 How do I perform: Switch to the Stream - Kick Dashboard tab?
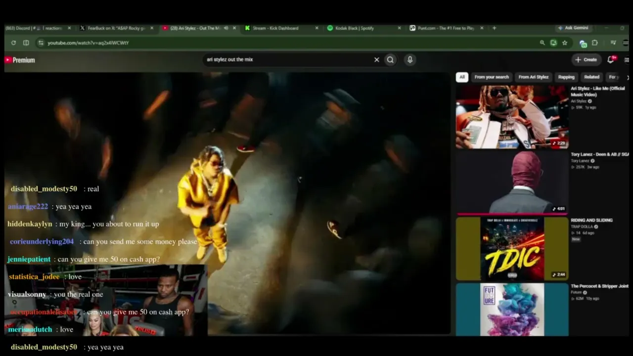tap(282, 28)
